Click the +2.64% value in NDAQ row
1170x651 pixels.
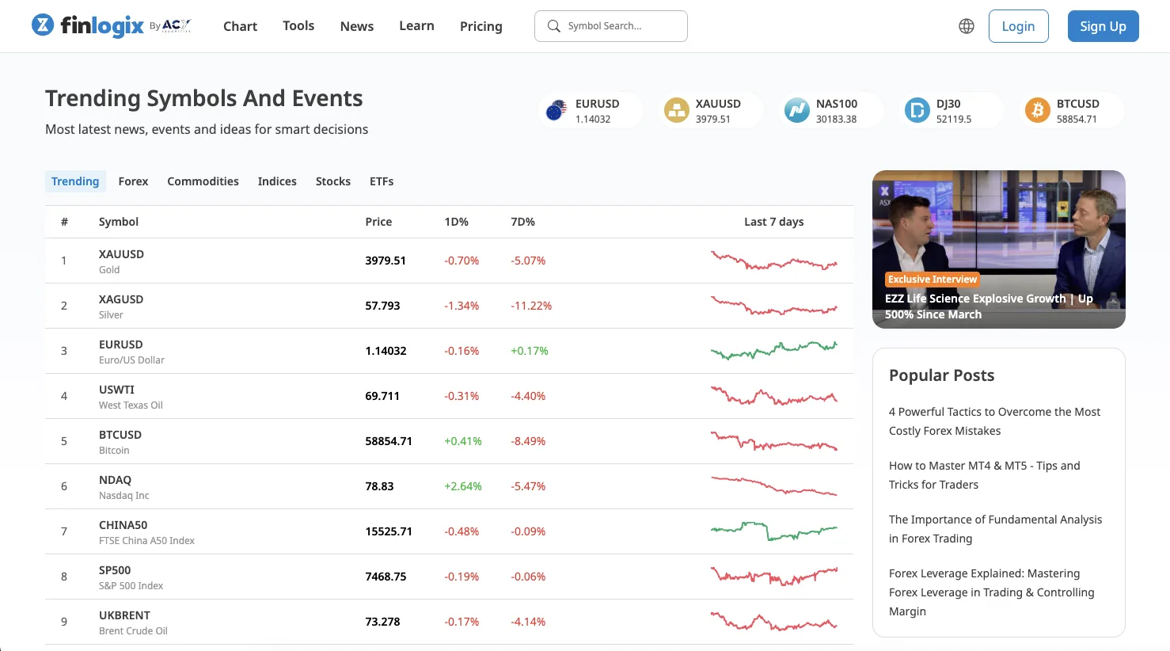463,486
